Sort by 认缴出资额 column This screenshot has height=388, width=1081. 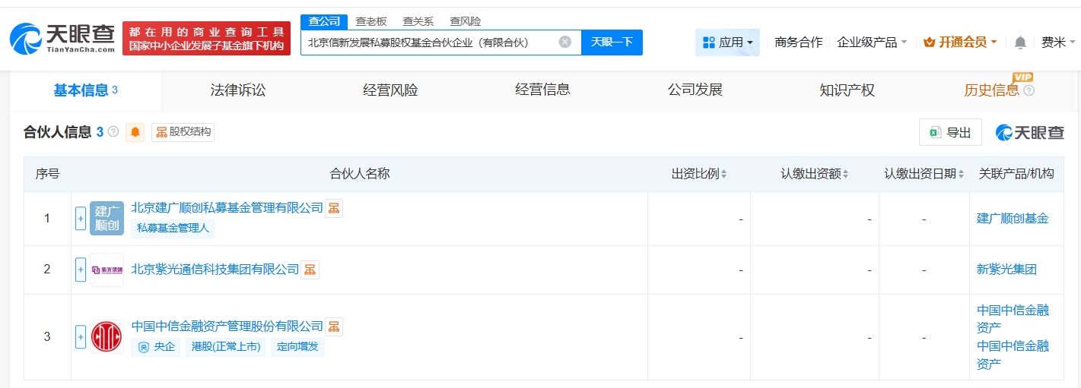814,174
